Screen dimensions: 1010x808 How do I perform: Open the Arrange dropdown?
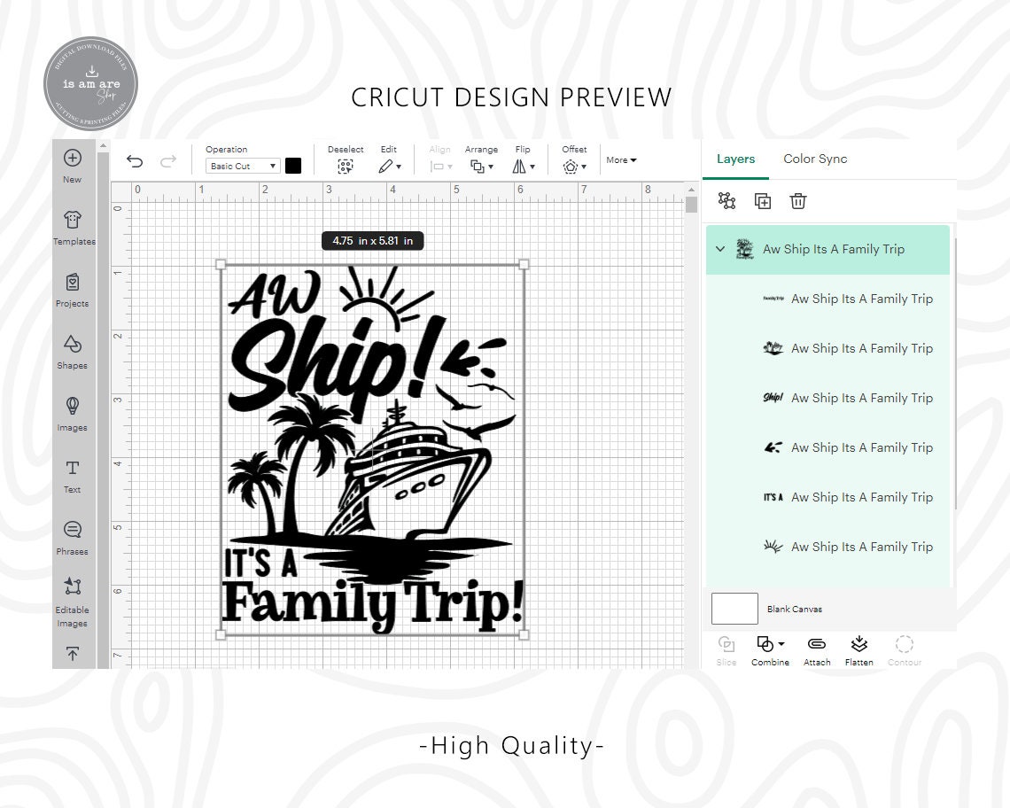pyautogui.click(x=482, y=167)
